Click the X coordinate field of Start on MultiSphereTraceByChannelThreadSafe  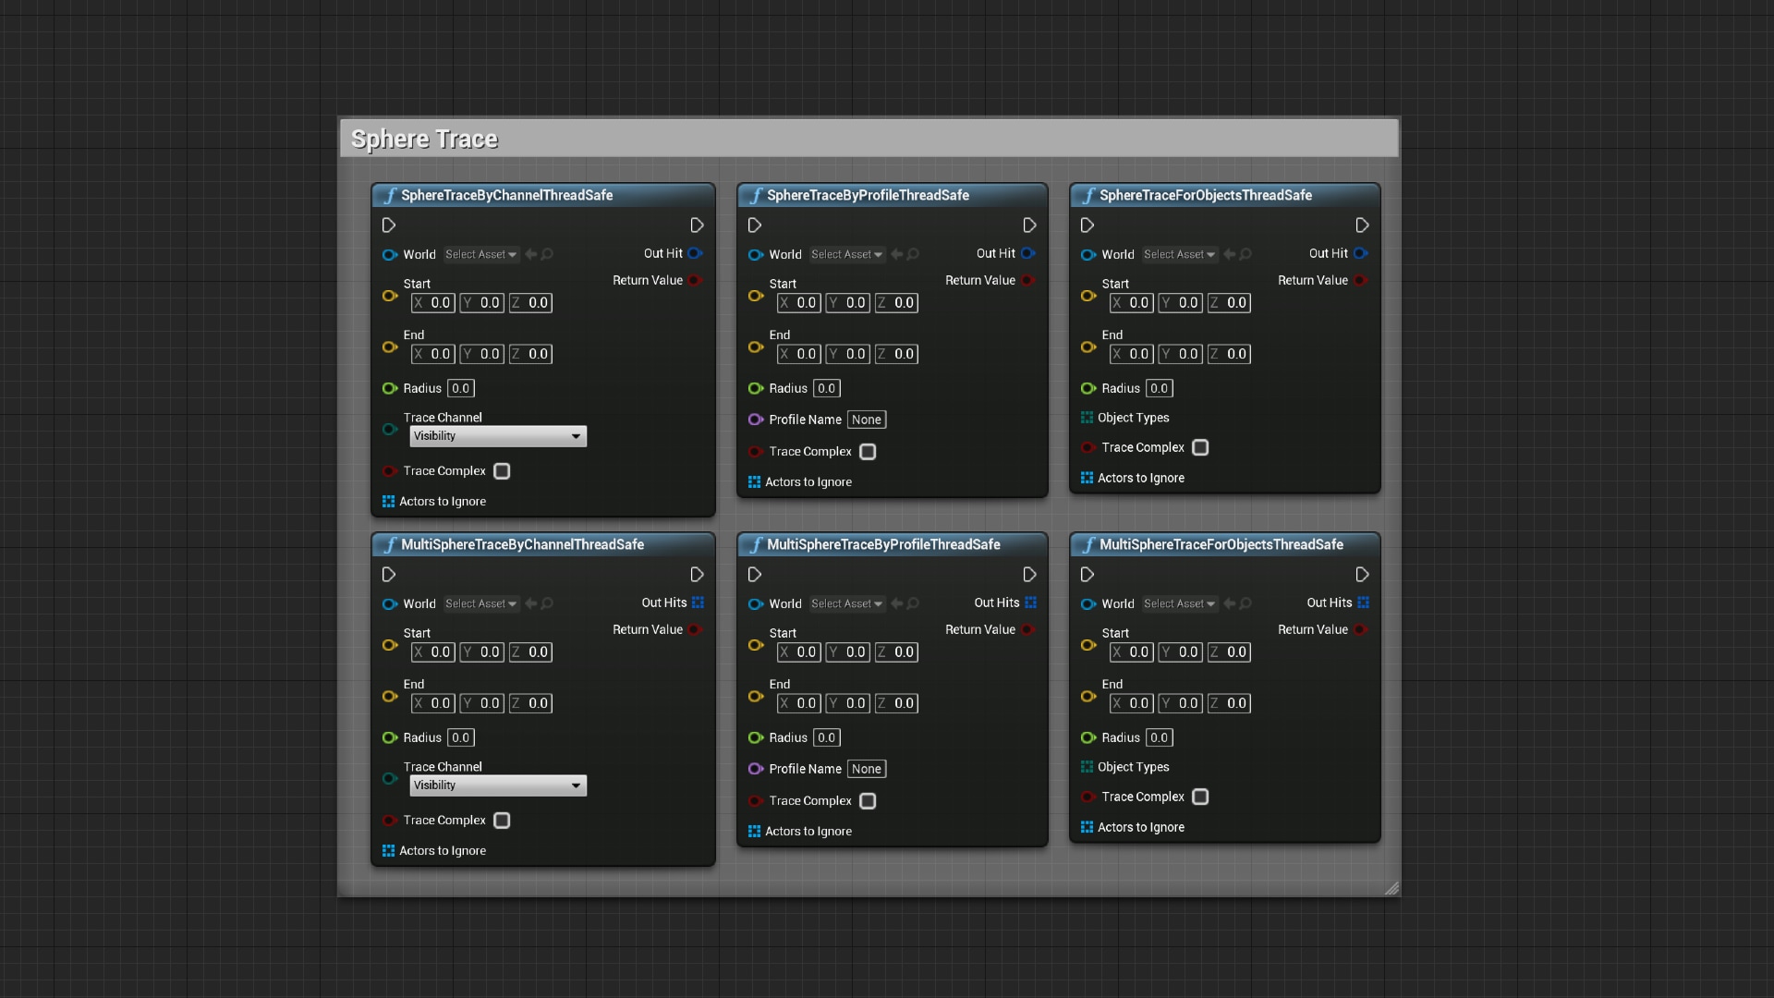[x=431, y=651]
